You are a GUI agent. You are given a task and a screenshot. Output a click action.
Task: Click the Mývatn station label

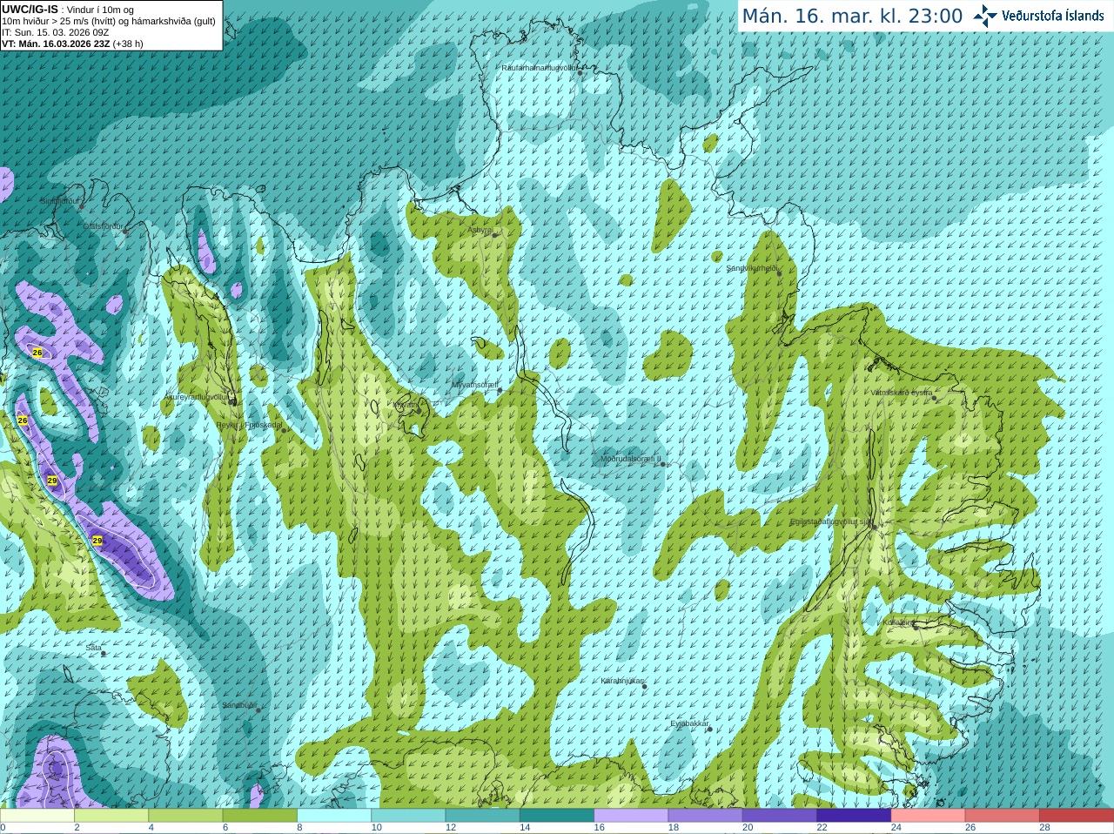point(406,405)
